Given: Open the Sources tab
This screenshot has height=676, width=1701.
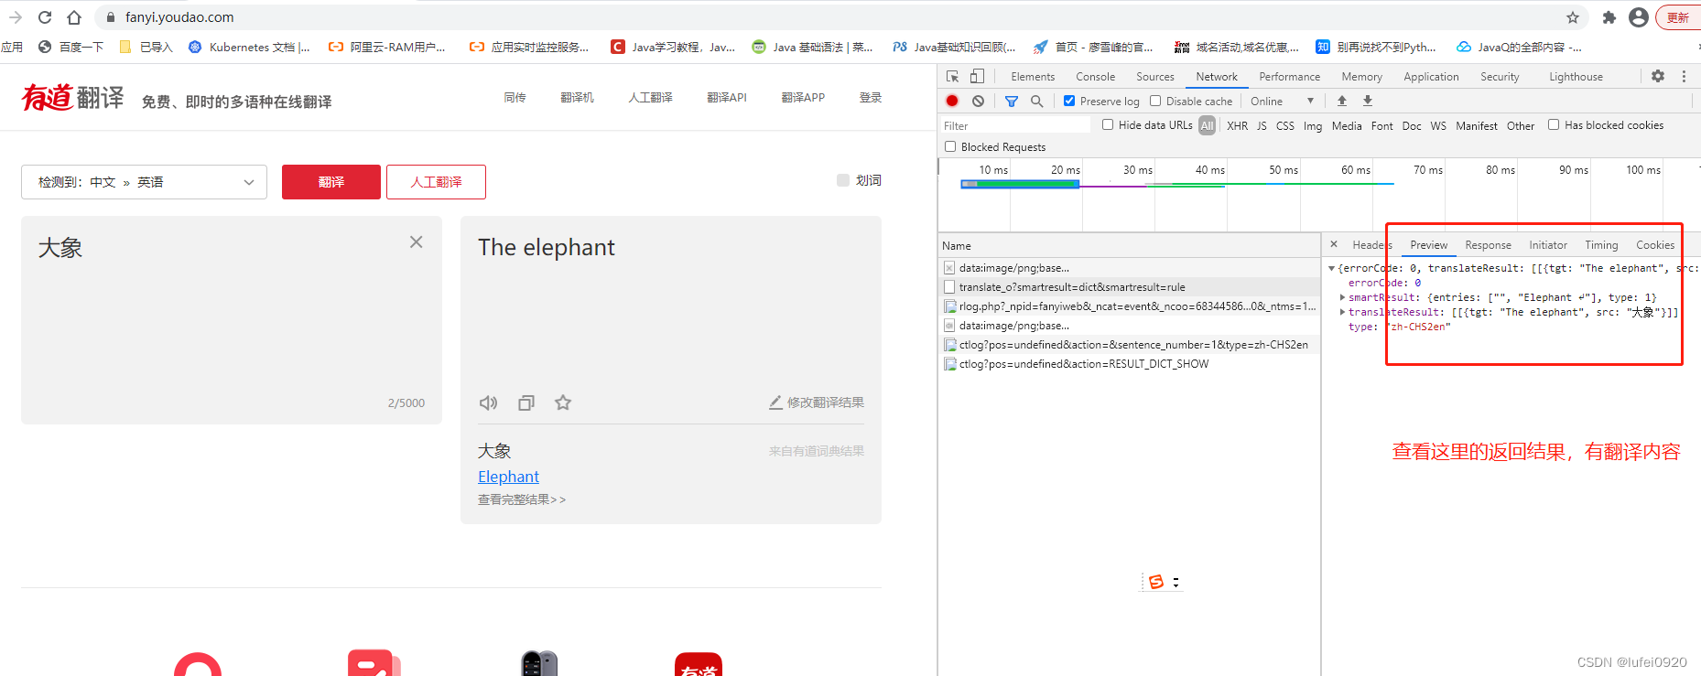Looking at the screenshot, I should point(1154,77).
